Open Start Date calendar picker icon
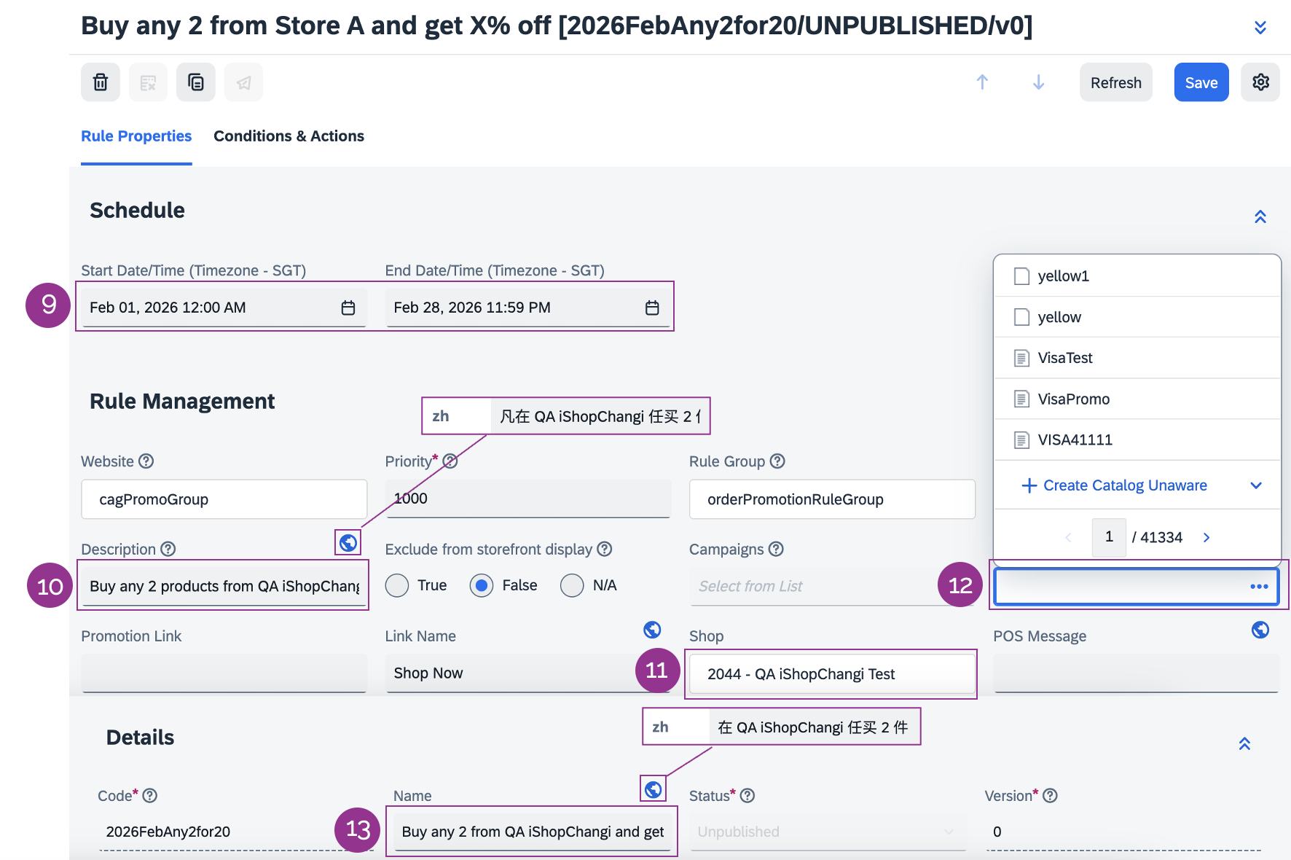Image resolution: width=1291 pixels, height=860 pixels. (x=348, y=308)
